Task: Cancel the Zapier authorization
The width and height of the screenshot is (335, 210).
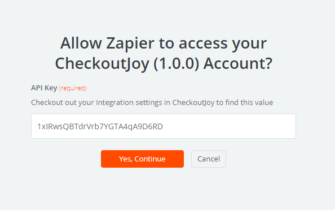Action: 209,159
